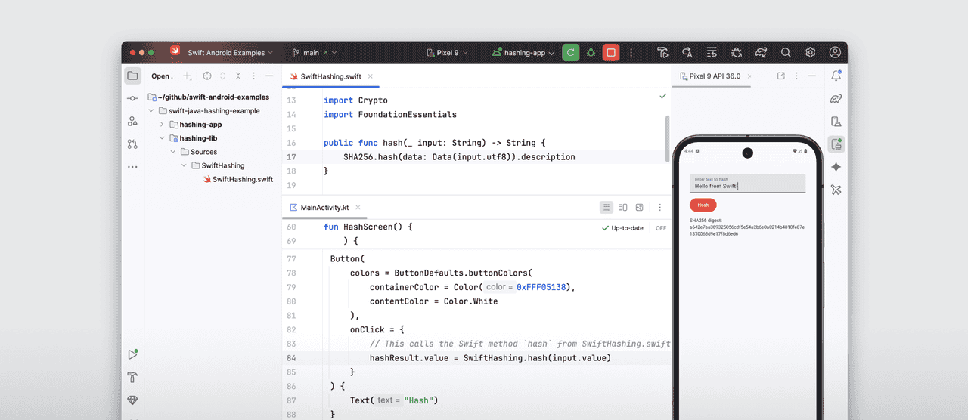Open the account profile icon

(835, 53)
